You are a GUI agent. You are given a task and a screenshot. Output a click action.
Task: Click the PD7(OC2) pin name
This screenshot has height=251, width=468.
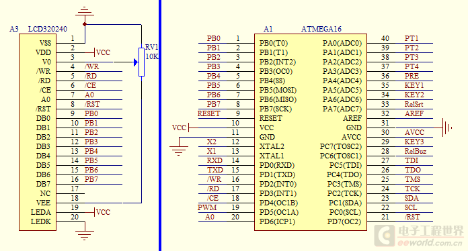(x=344, y=222)
